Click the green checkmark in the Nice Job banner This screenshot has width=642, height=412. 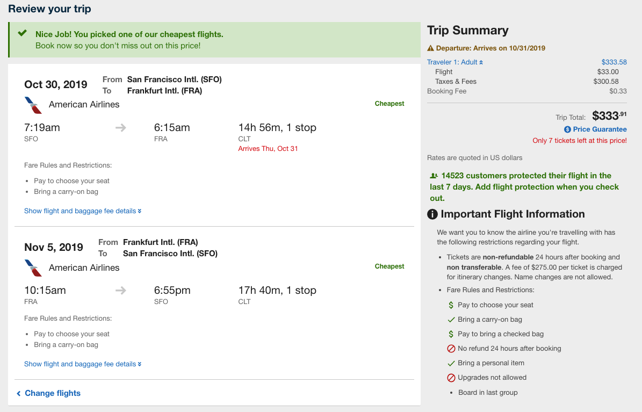[x=22, y=33]
